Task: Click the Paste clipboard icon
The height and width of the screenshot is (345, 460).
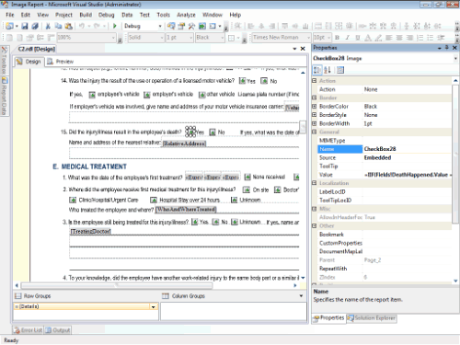Action: pos(68,26)
